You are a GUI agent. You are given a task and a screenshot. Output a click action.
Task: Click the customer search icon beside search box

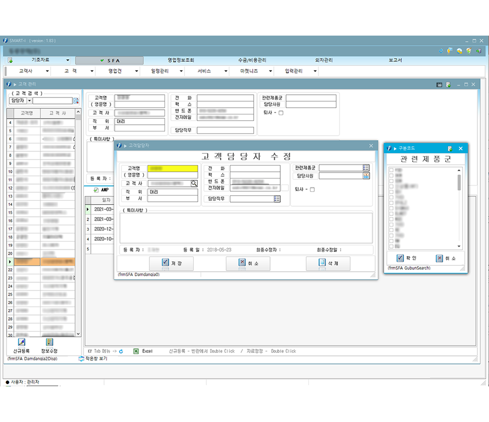click(76, 101)
